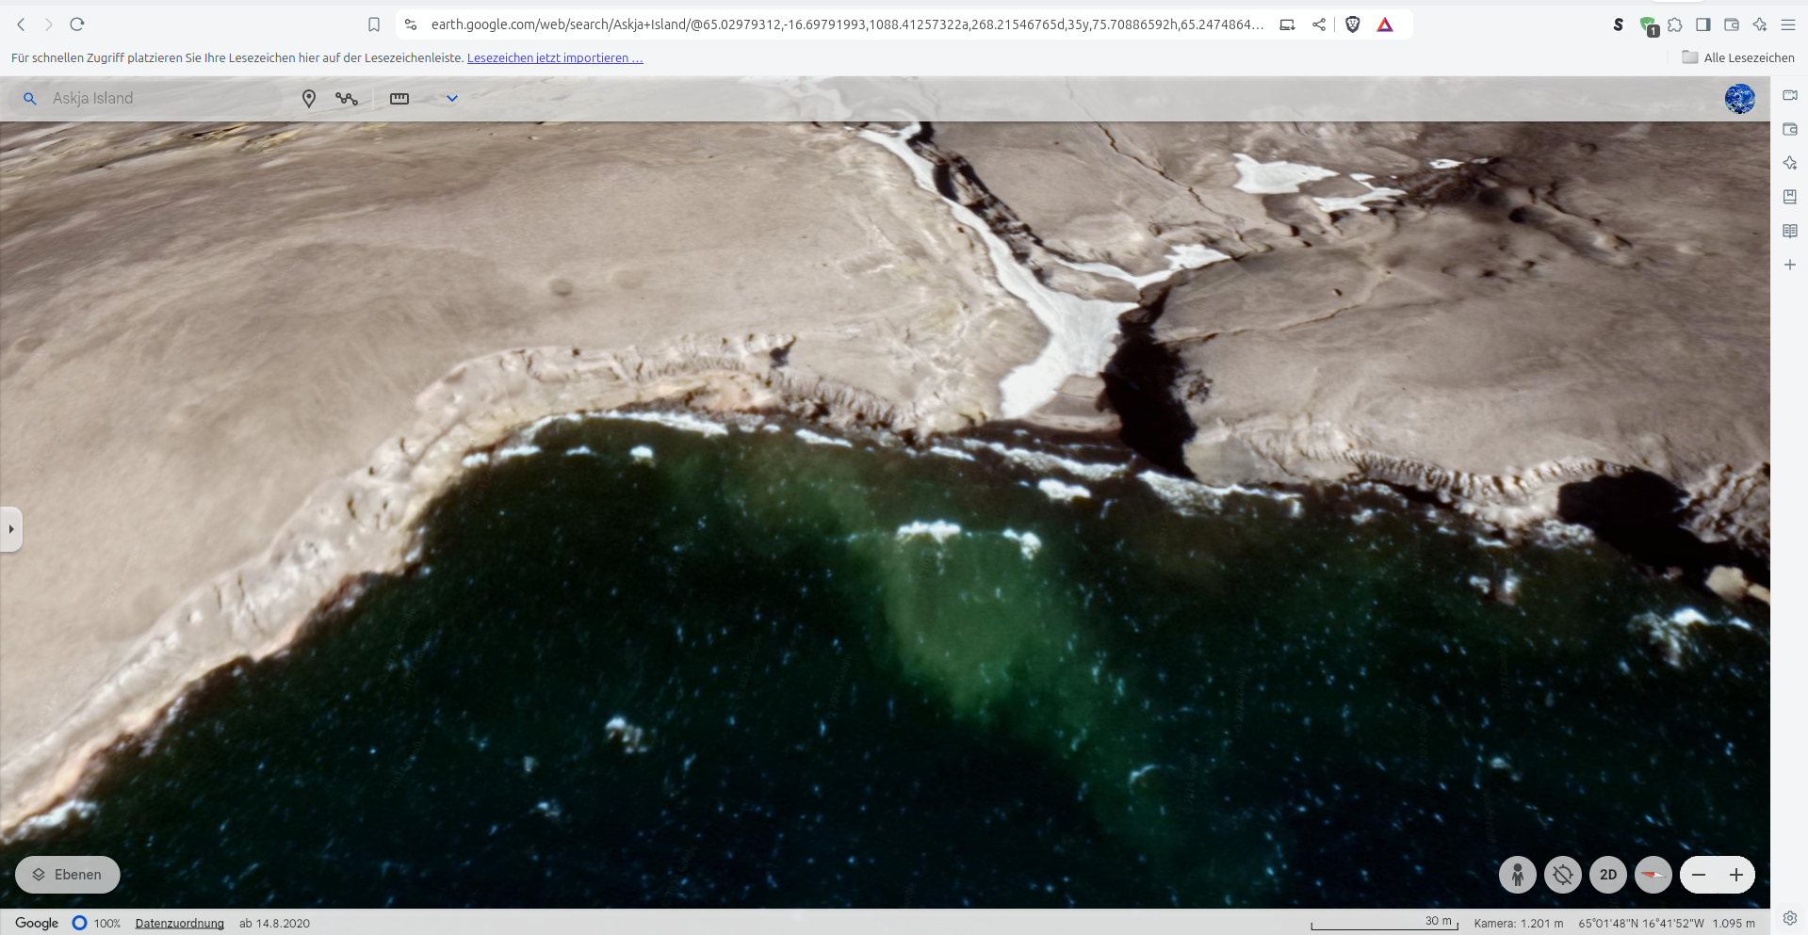Click 'Lesezeichen jetzt importieren' link
Screen dimensions: 1808x935
point(555,57)
